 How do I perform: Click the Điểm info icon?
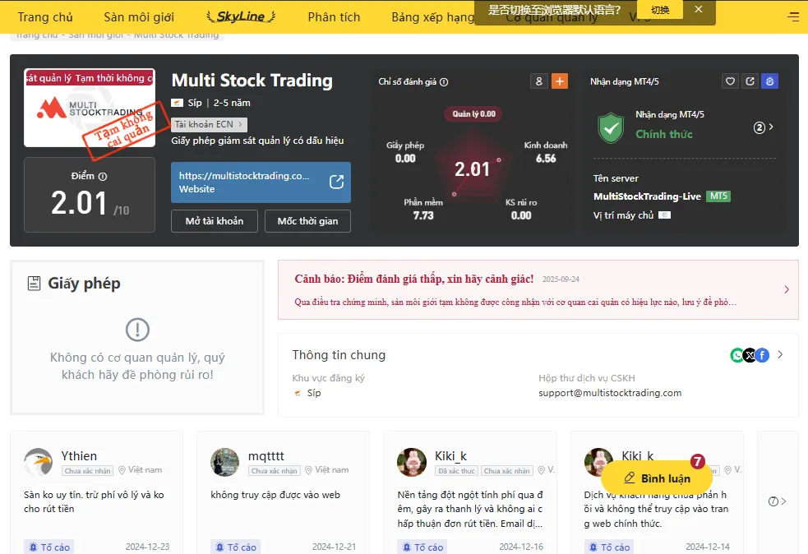point(103,176)
